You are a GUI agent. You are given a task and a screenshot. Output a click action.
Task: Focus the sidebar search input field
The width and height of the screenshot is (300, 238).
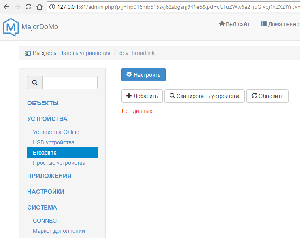click(x=70, y=83)
